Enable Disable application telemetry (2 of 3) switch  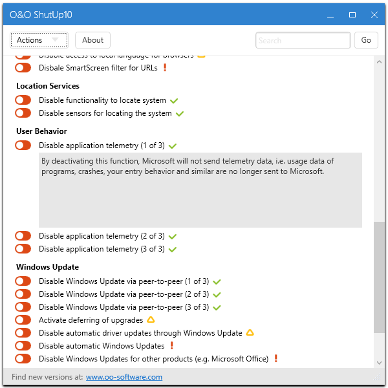point(23,236)
